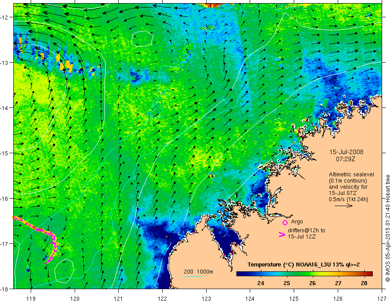The image size is (391, 302).
Task: Click colorbar tick label 26
Action: (312, 283)
